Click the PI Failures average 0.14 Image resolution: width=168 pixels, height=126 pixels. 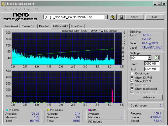click(78, 114)
